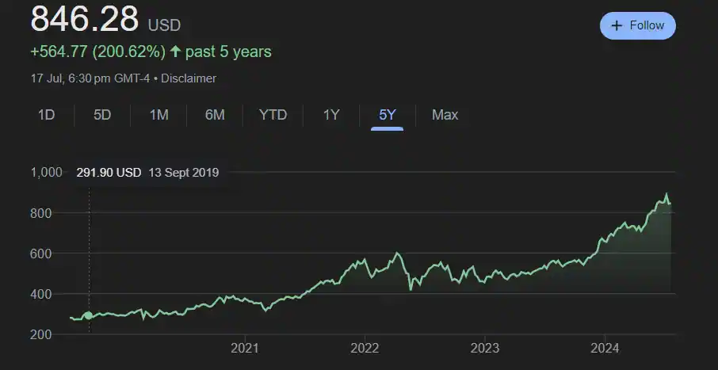Open the Disclaimer link
The image size is (718, 370).
[189, 78]
